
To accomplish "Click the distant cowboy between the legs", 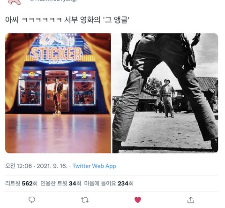I will (x=167, y=98).
